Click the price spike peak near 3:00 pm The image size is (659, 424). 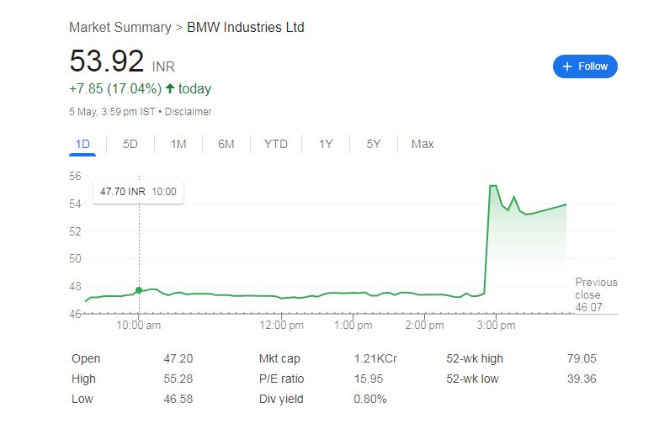[x=492, y=186]
